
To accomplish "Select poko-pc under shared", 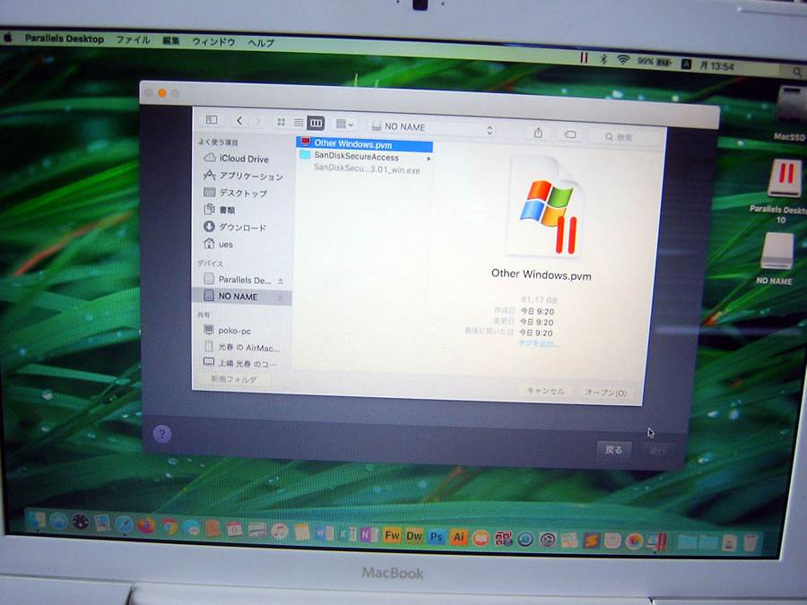I will [228, 330].
